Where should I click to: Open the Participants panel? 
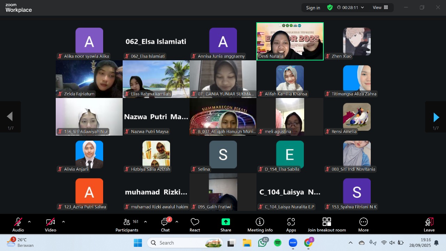point(127,225)
